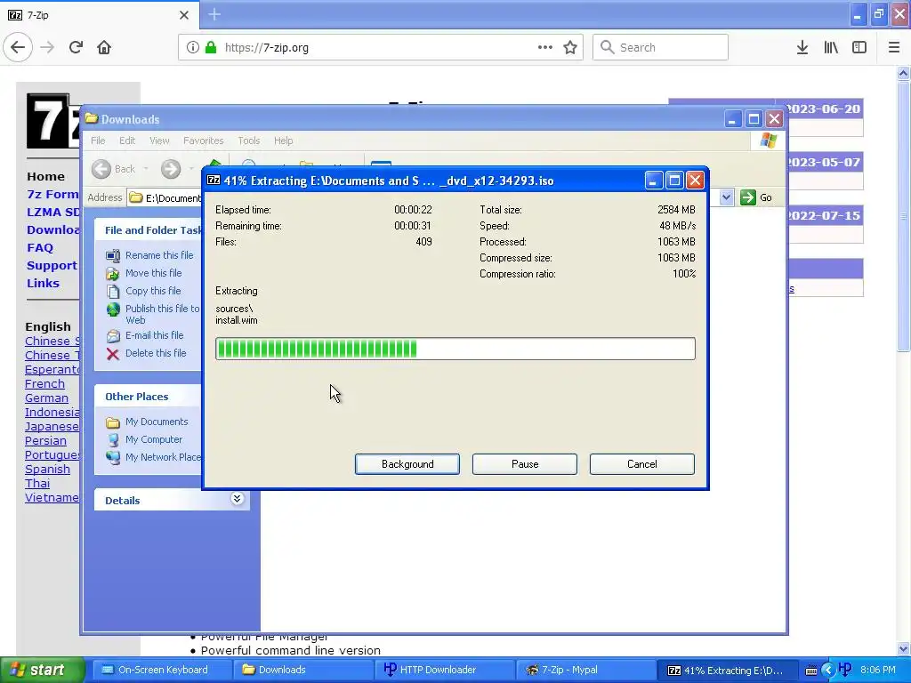This screenshot has width=911, height=683.
Task: Open the browser hamburger menu
Action: (x=894, y=47)
